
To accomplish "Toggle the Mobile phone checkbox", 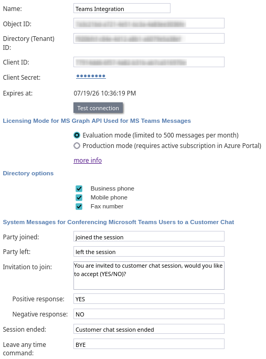I will [x=79, y=197].
